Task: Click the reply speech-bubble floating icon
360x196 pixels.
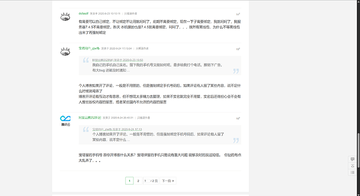Action: [x=352, y=159]
